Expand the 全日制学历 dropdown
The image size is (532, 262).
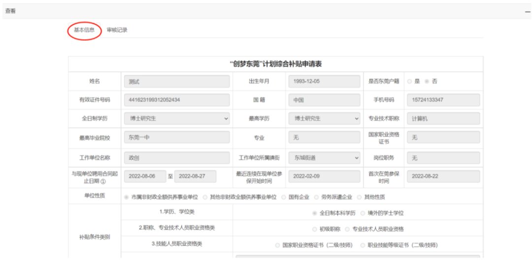point(176,119)
